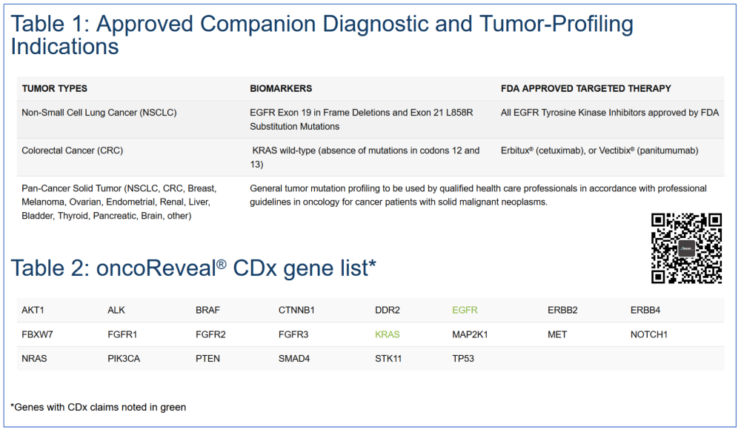The height and width of the screenshot is (430, 741).
Task: Select the Colorectal Cancer (CRC) cell
Action: 73,150
